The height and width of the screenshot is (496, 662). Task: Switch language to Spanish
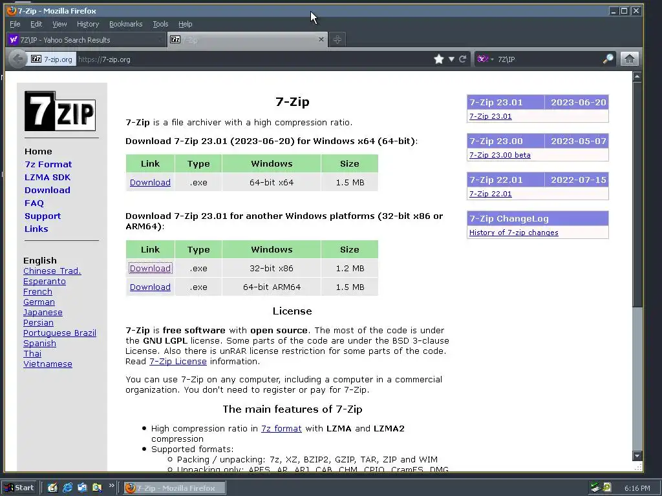click(x=39, y=344)
